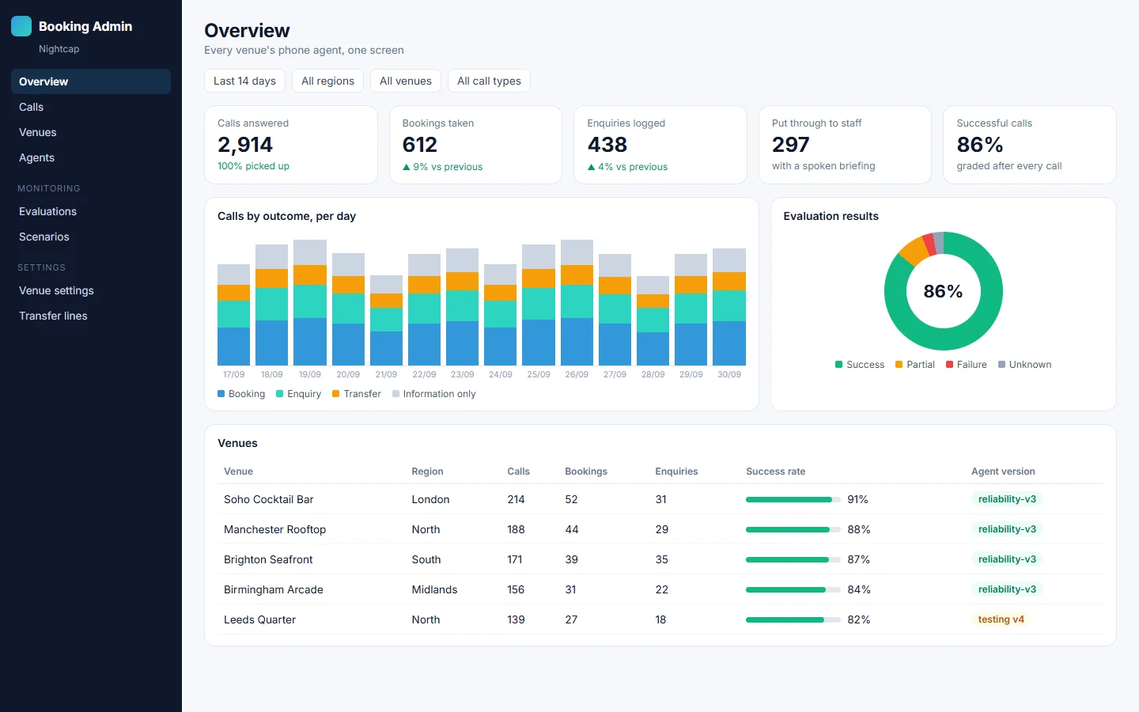Click the Bookings taken stat card
1139x712 pixels.
[x=475, y=145]
